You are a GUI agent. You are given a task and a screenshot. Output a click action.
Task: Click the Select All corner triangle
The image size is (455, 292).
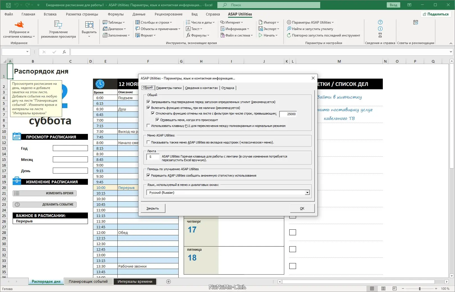(x=5, y=61)
